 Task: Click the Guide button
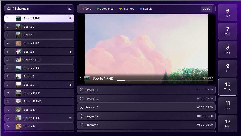[x=206, y=9]
